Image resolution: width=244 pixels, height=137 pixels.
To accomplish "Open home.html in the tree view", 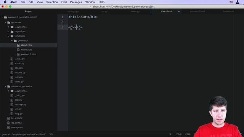I will coord(27,50).
